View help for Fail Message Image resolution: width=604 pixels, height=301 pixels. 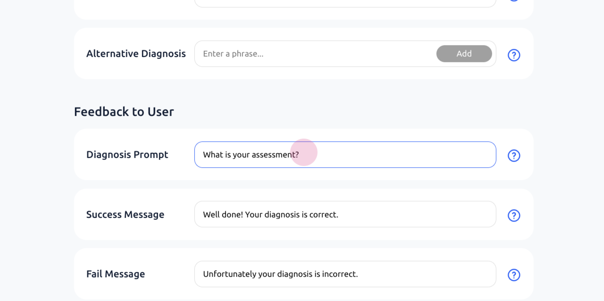pyautogui.click(x=514, y=275)
